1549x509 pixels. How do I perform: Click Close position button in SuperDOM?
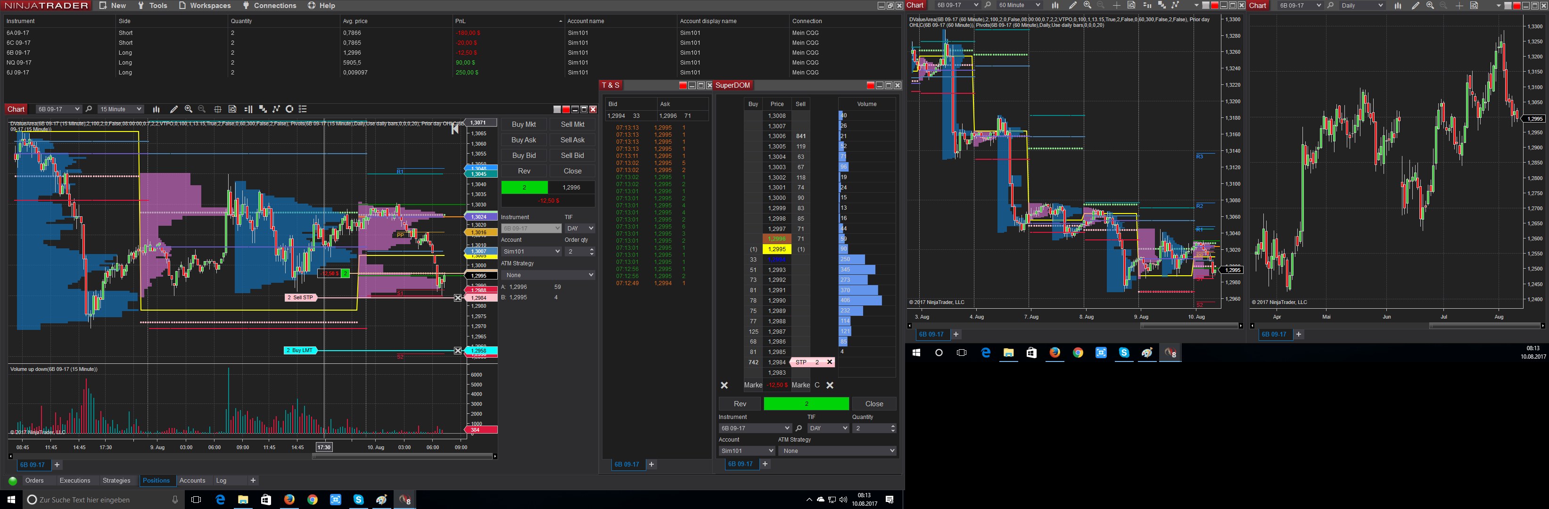click(873, 404)
